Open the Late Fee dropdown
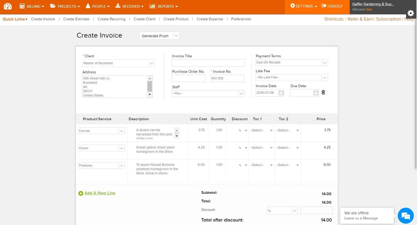The image size is (417, 225). click(x=291, y=77)
